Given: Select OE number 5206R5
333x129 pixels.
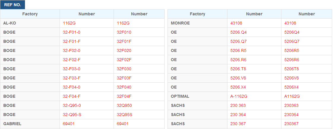Looking at the screenshot, I should coord(292,50).
